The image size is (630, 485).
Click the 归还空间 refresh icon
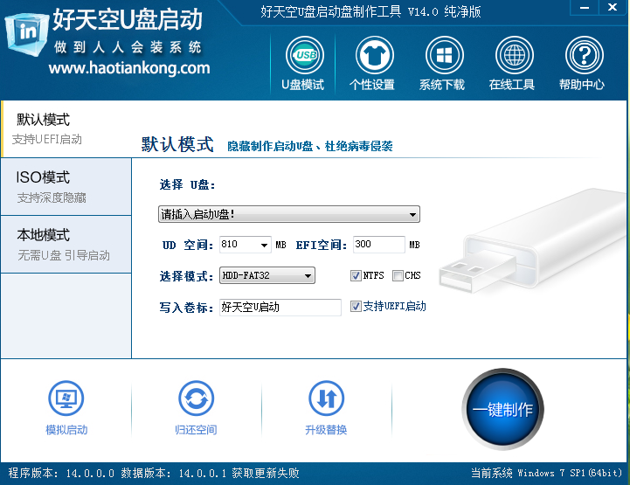196,398
